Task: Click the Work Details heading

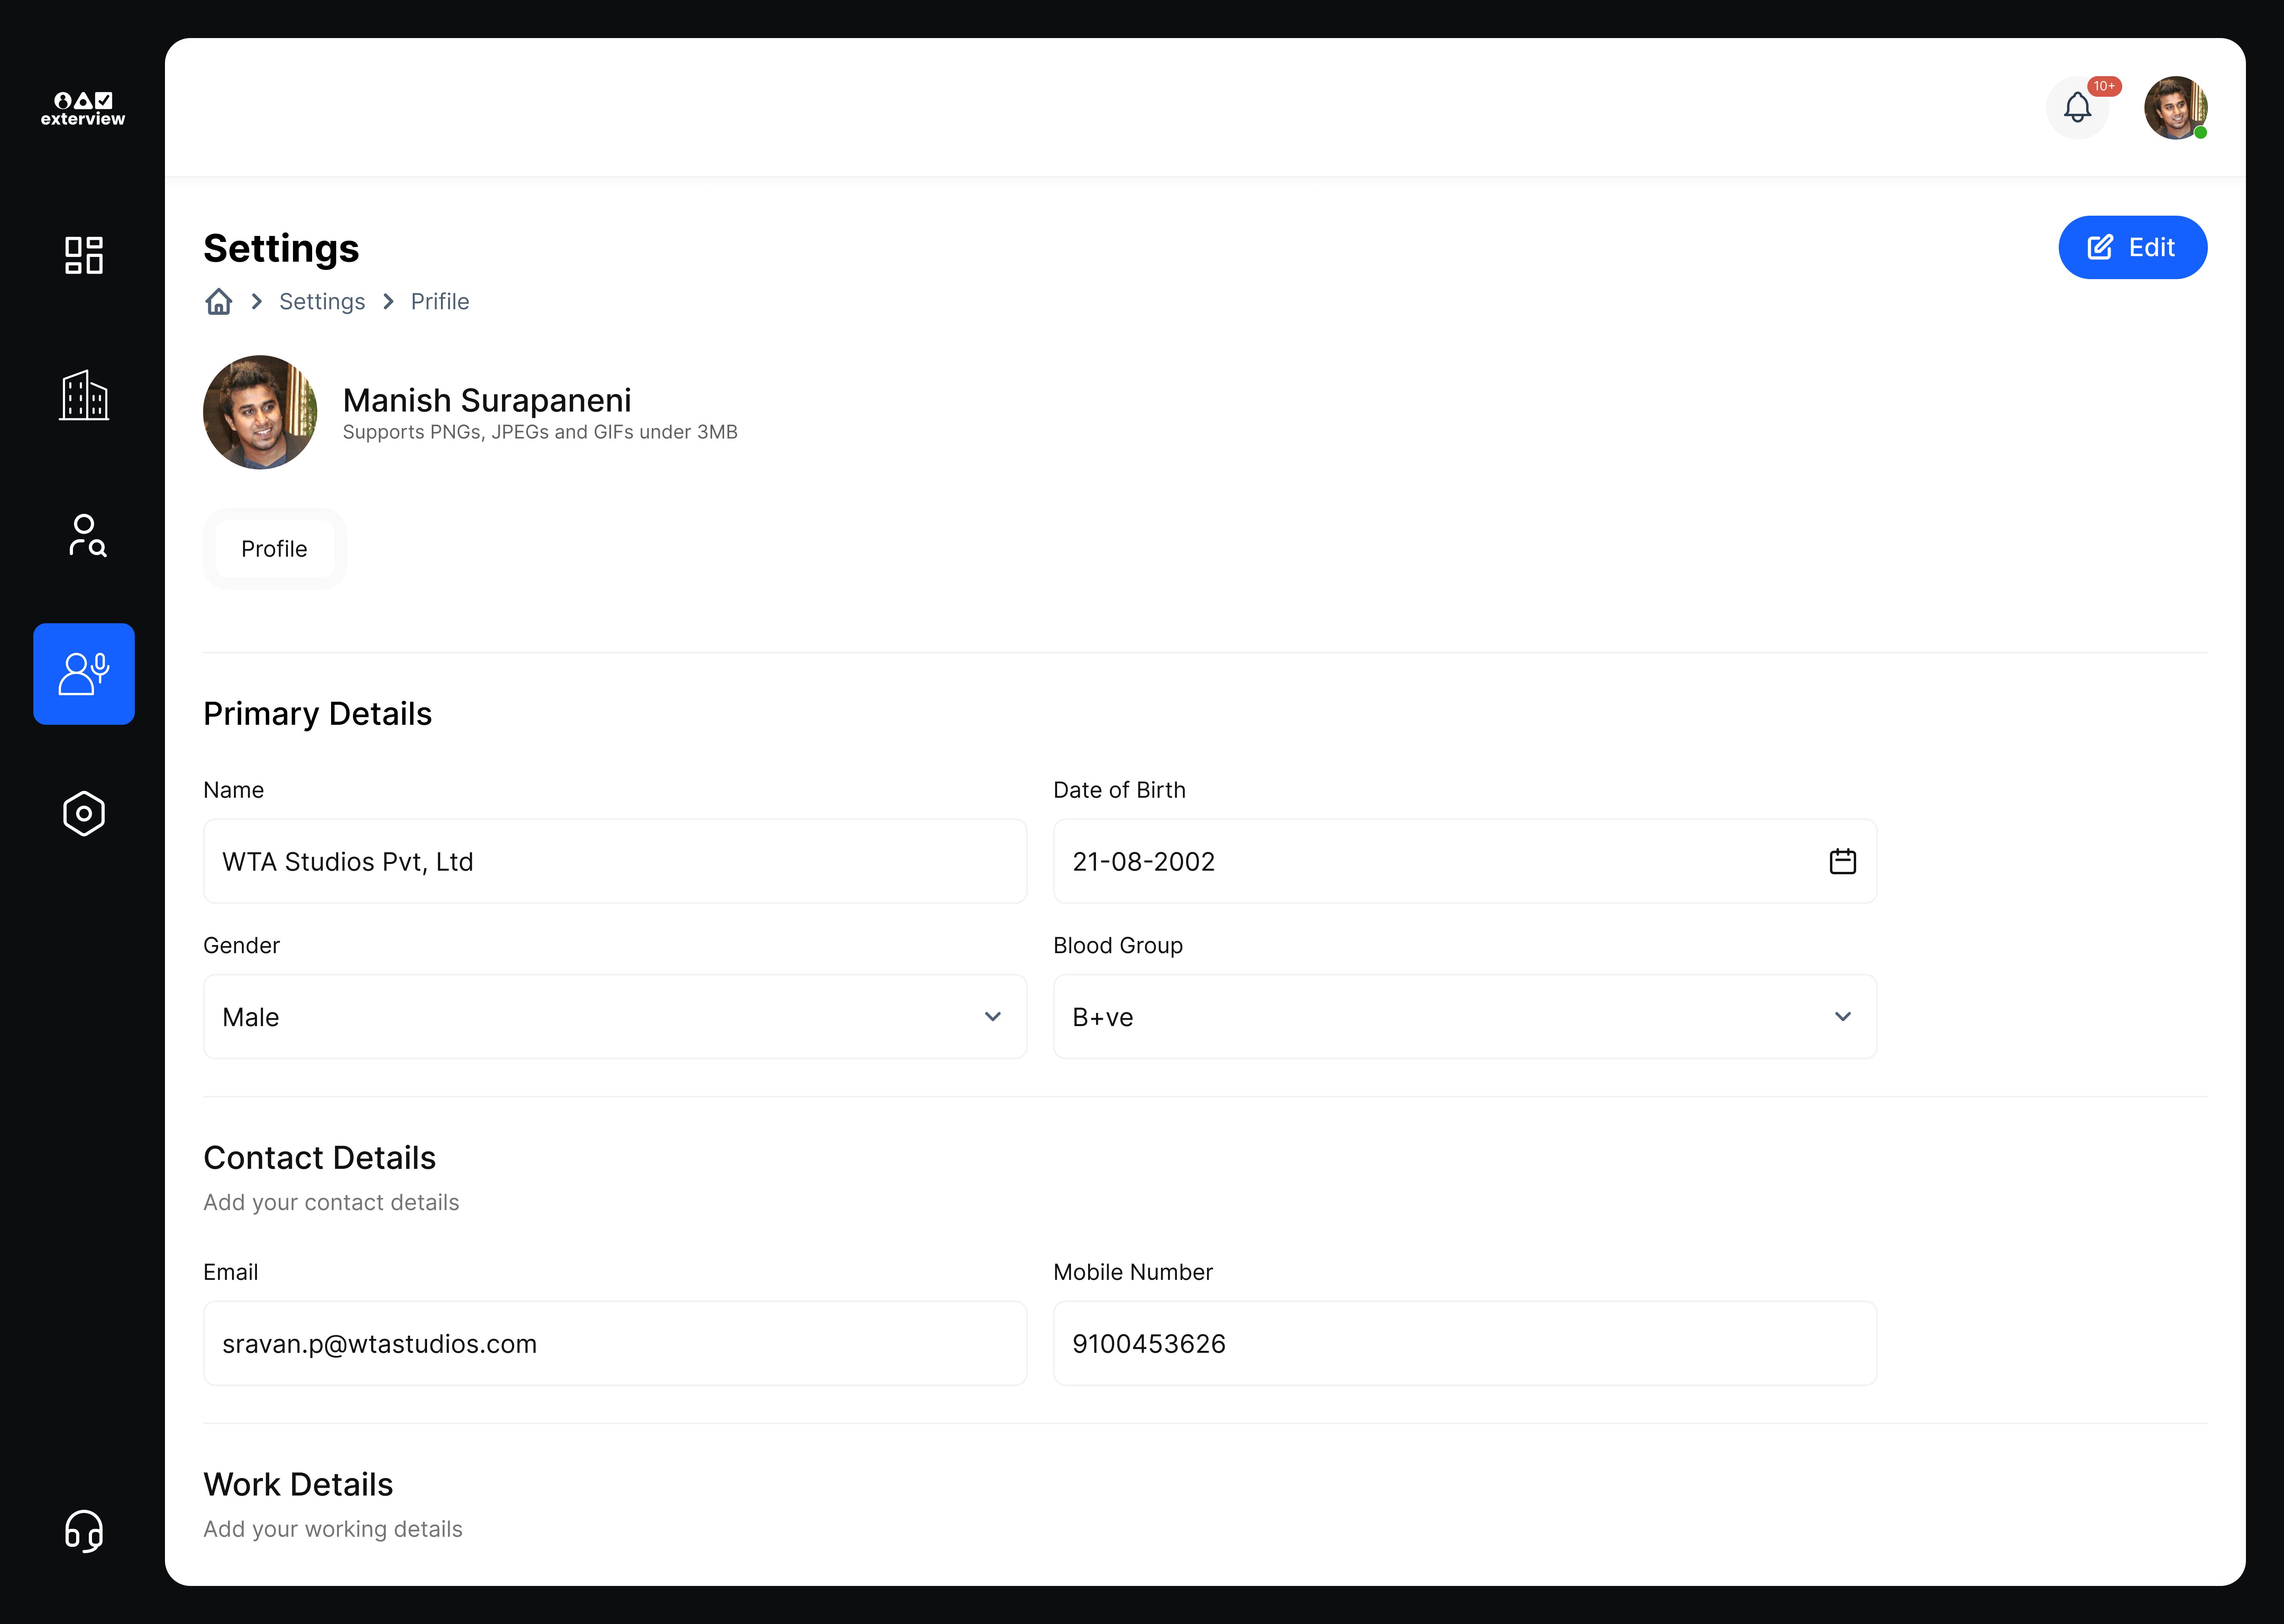Action: click(298, 1484)
